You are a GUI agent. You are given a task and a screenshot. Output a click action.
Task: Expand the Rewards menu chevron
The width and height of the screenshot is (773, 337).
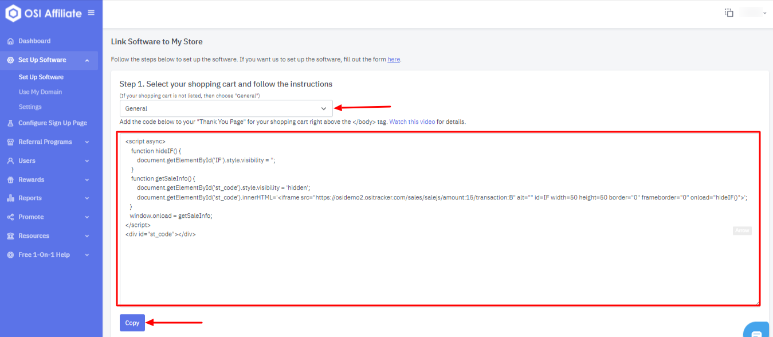click(x=87, y=180)
